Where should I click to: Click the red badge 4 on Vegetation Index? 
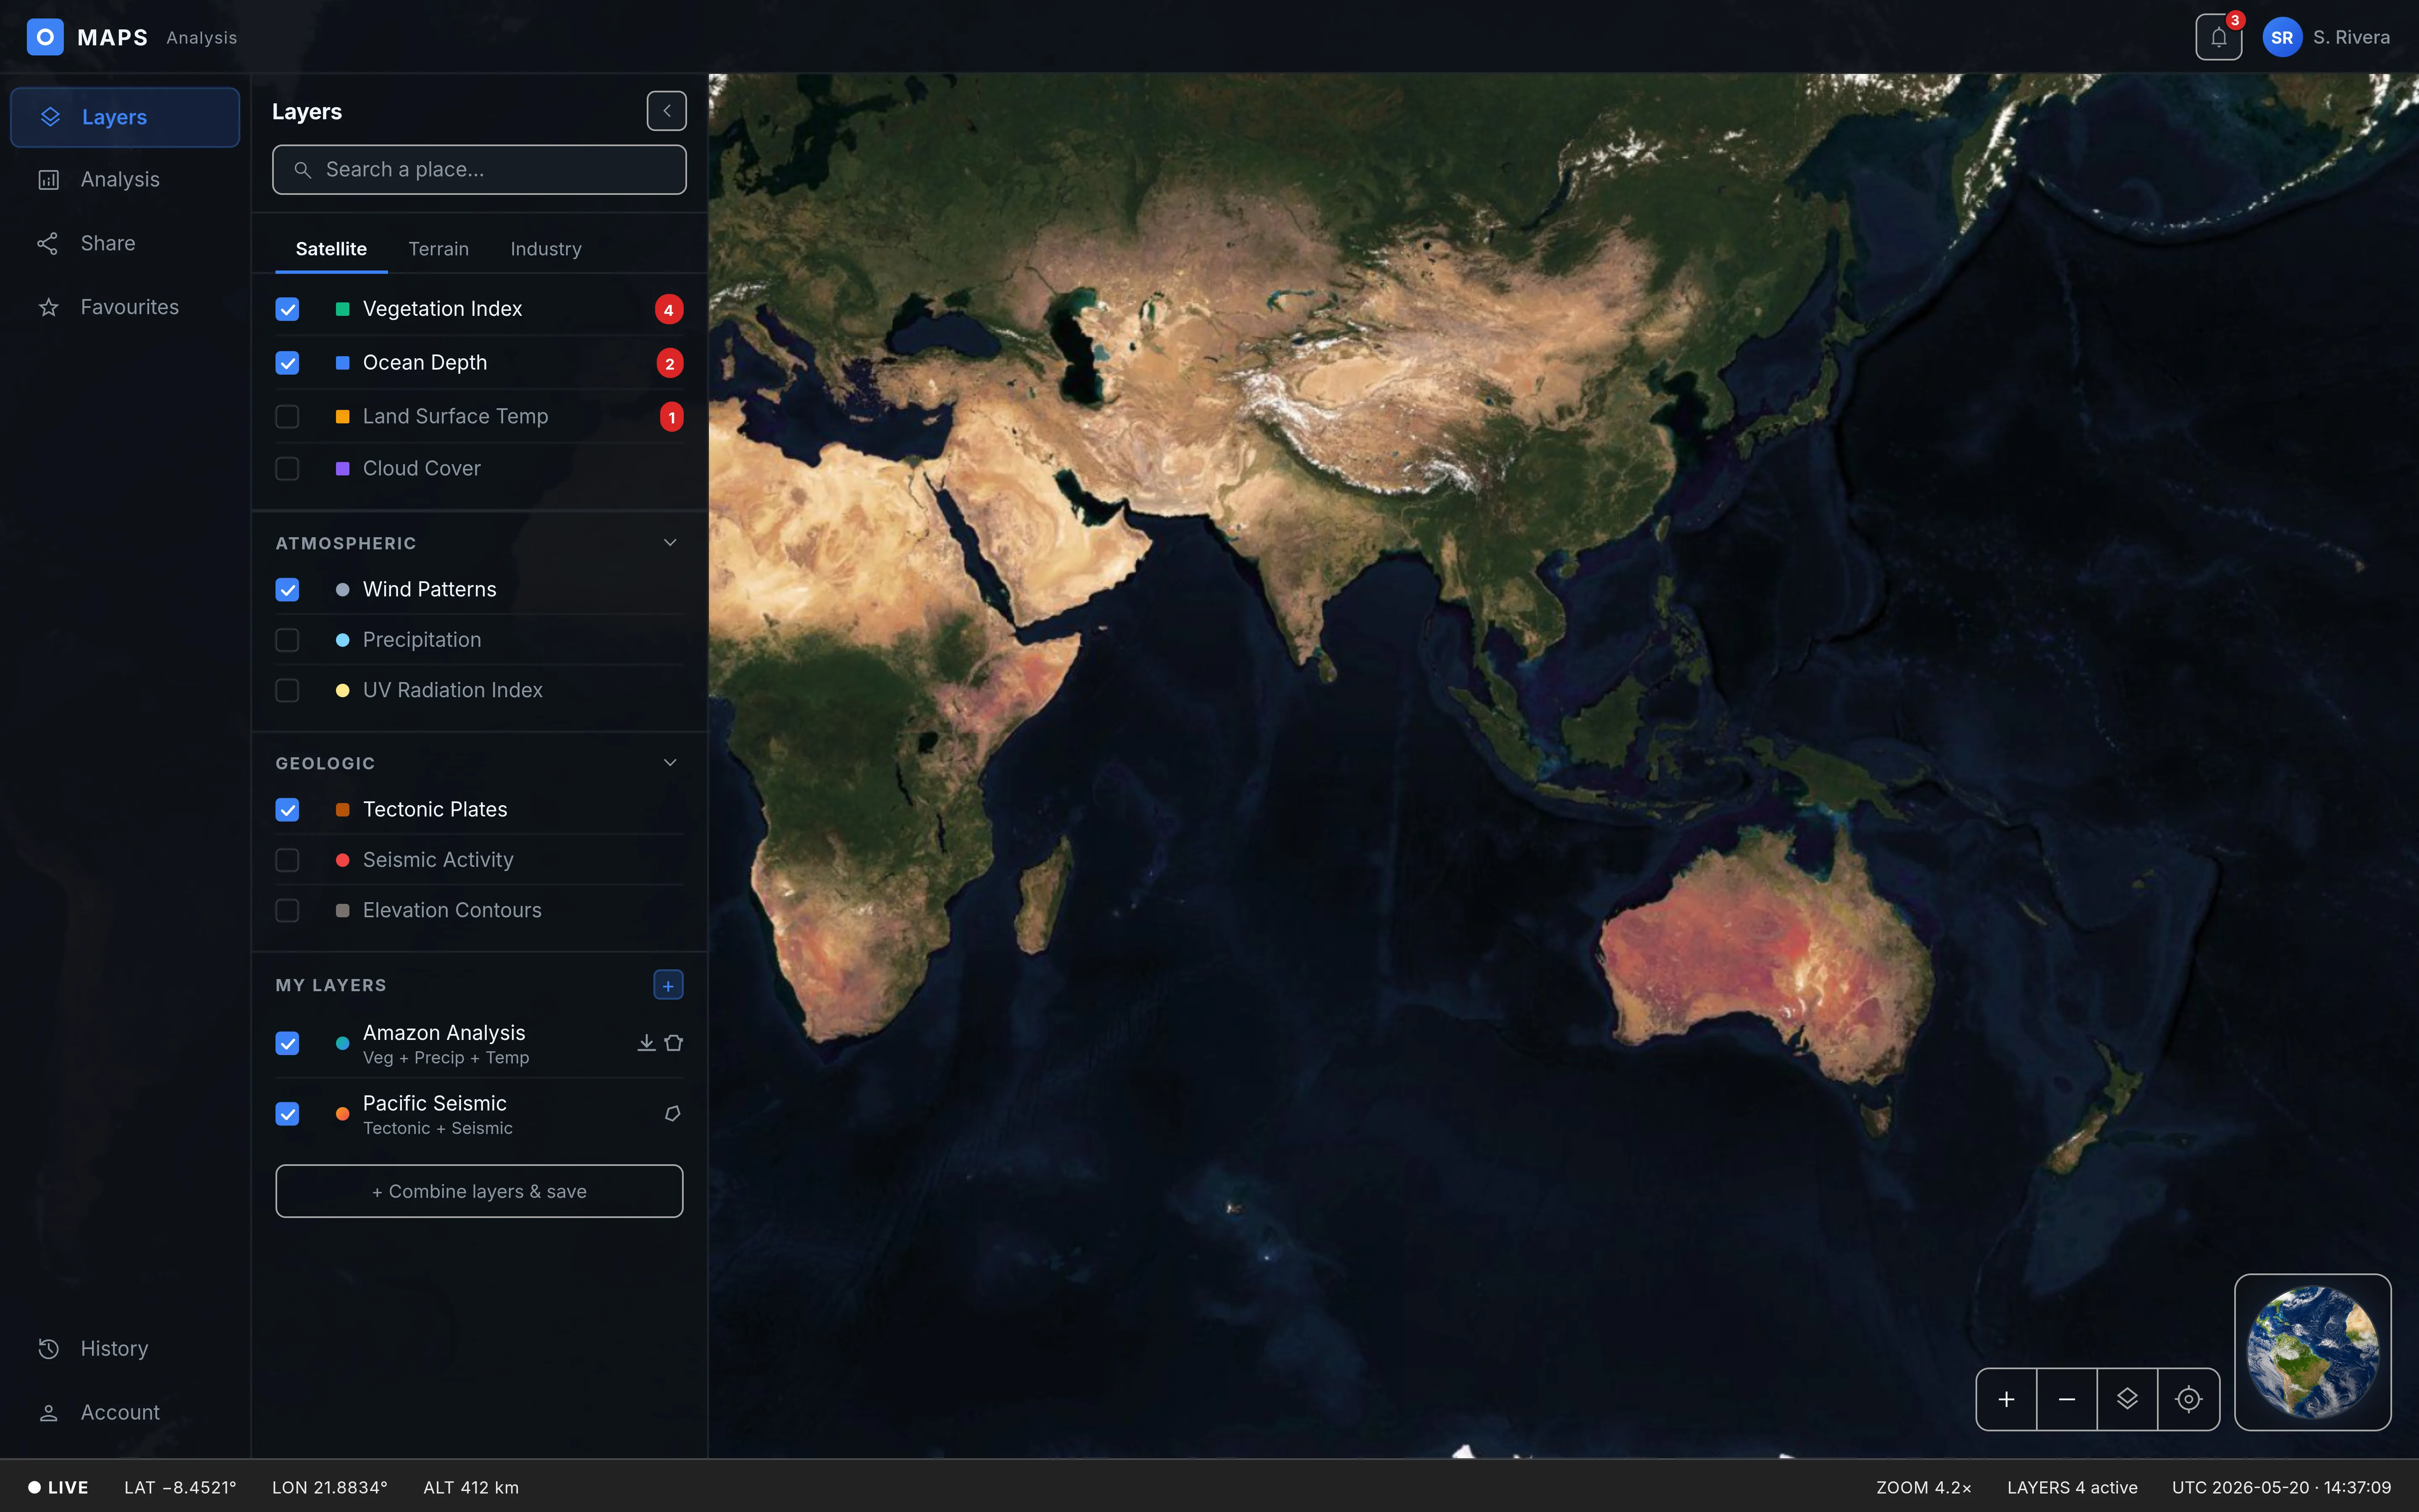(x=669, y=309)
